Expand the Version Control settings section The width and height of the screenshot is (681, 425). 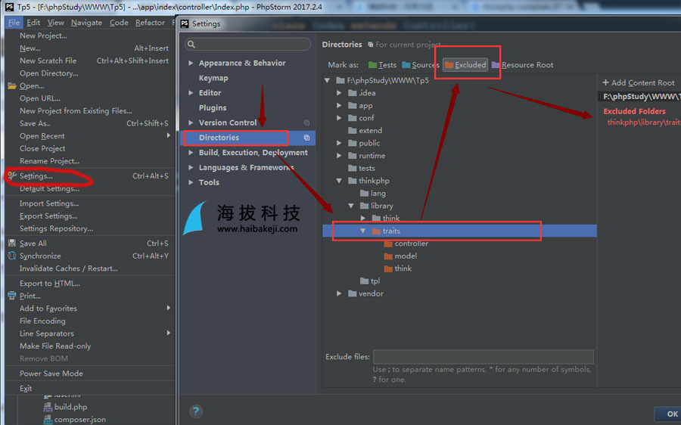pyautogui.click(x=191, y=123)
